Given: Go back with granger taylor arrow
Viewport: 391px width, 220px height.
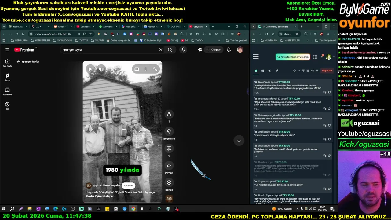Looking at the screenshot, I should [x=18, y=62].
